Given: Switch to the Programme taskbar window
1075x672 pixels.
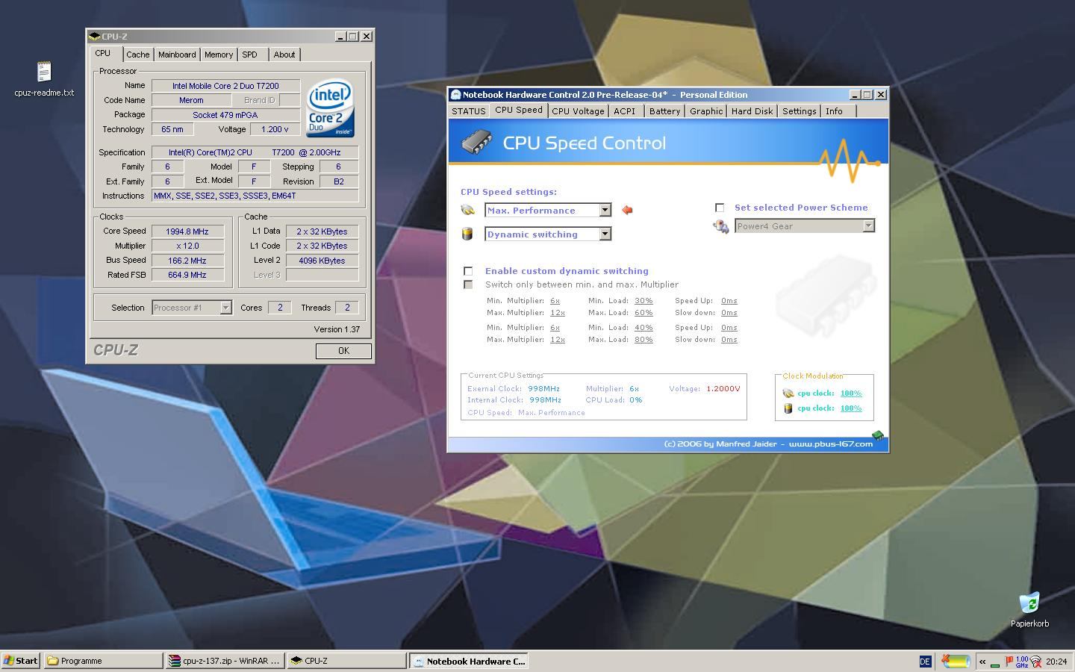Looking at the screenshot, I should tap(103, 661).
